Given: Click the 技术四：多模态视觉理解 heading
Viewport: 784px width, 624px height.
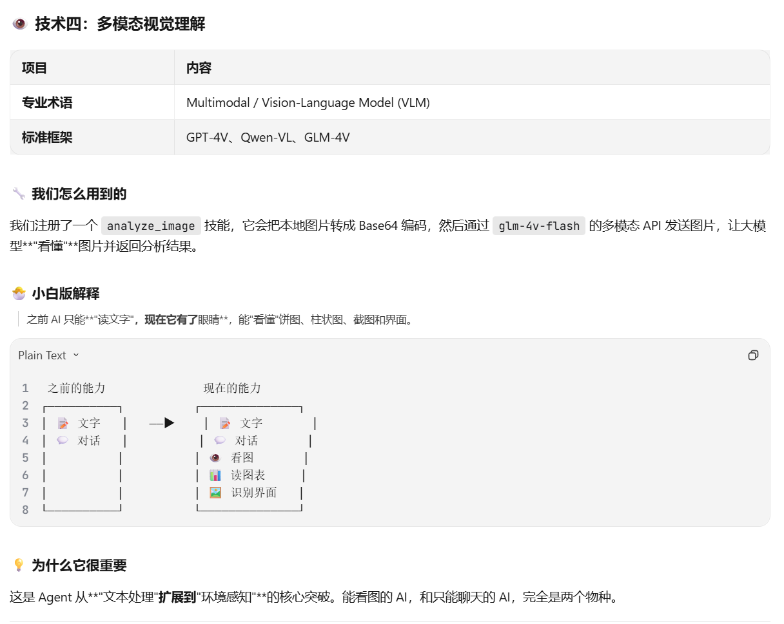Looking at the screenshot, I should coord(120,24).
